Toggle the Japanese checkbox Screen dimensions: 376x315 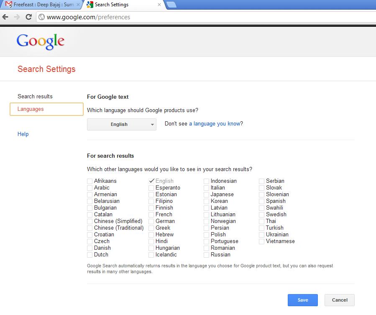(207, 195)
